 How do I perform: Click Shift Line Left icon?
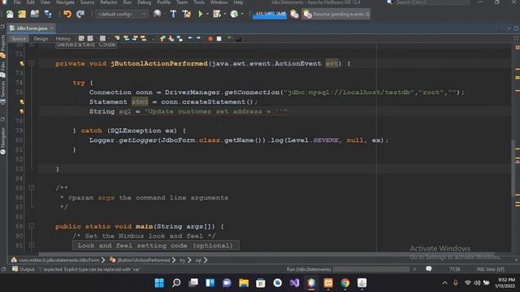[x=190, y=38]
